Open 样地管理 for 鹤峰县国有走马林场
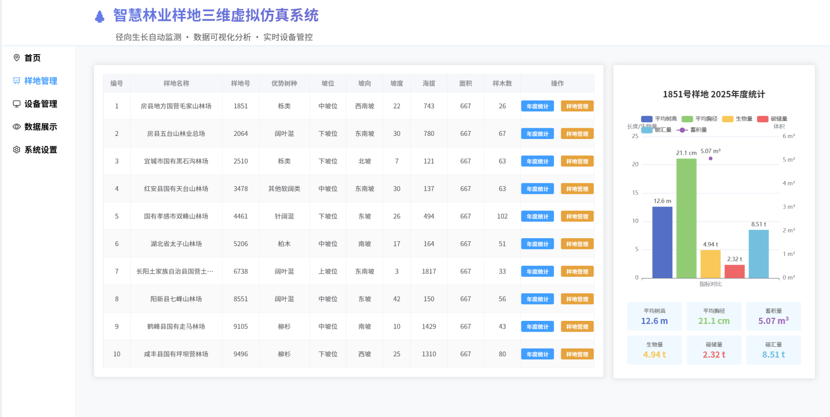The width and height of the screenshot is (830, 417). (577, 326)
